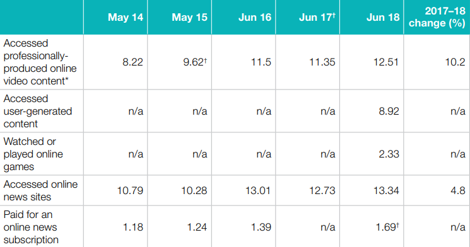Click the Jun 18 column header
The width and height of the screenshot is (470, 247).
point(383,17)
